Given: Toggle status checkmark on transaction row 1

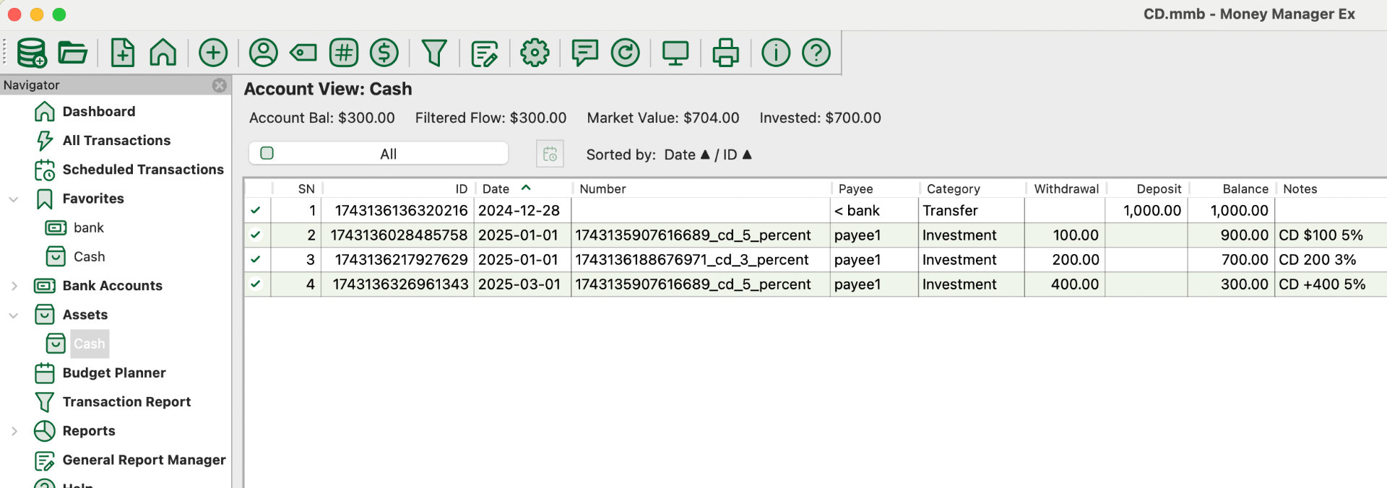Looking at the screenshot, I should (x=256, y=211).
